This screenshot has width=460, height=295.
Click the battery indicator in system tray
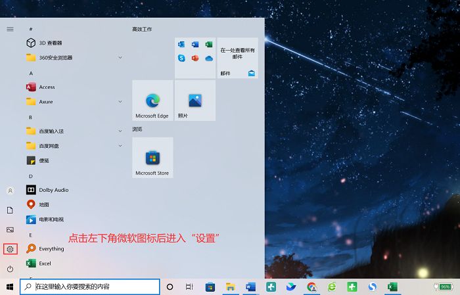(444, 286)
